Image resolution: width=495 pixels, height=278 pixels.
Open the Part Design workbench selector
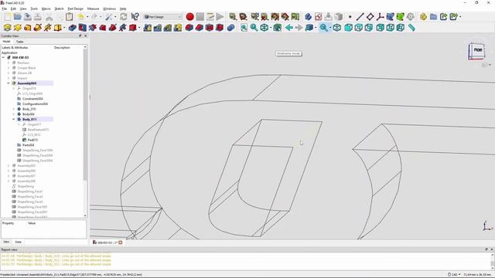(163, 17)
